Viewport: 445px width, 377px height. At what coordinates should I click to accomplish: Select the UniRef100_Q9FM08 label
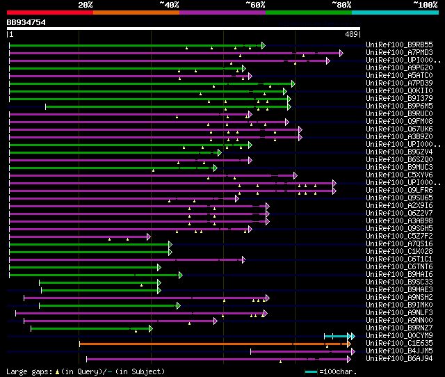coord(399,122)
